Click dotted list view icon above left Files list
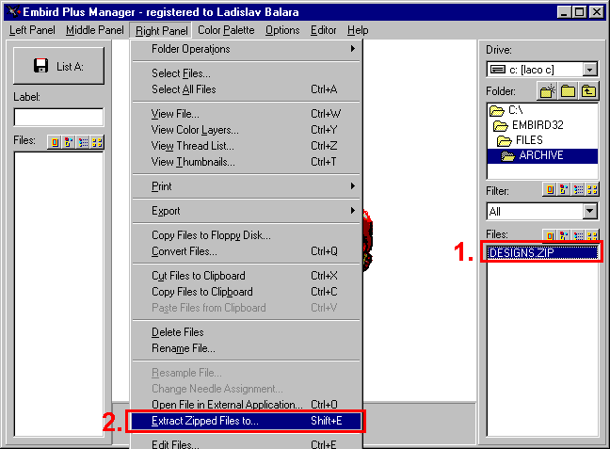Image resolution: width=610 pixels, height=449 pixels. click(x=83, y=142)
